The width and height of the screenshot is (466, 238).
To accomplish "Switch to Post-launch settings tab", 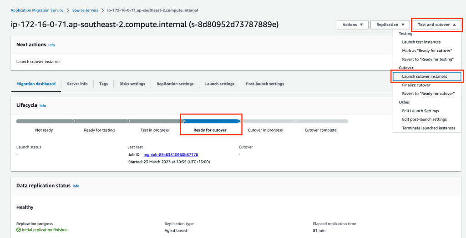I will point(265,84).
